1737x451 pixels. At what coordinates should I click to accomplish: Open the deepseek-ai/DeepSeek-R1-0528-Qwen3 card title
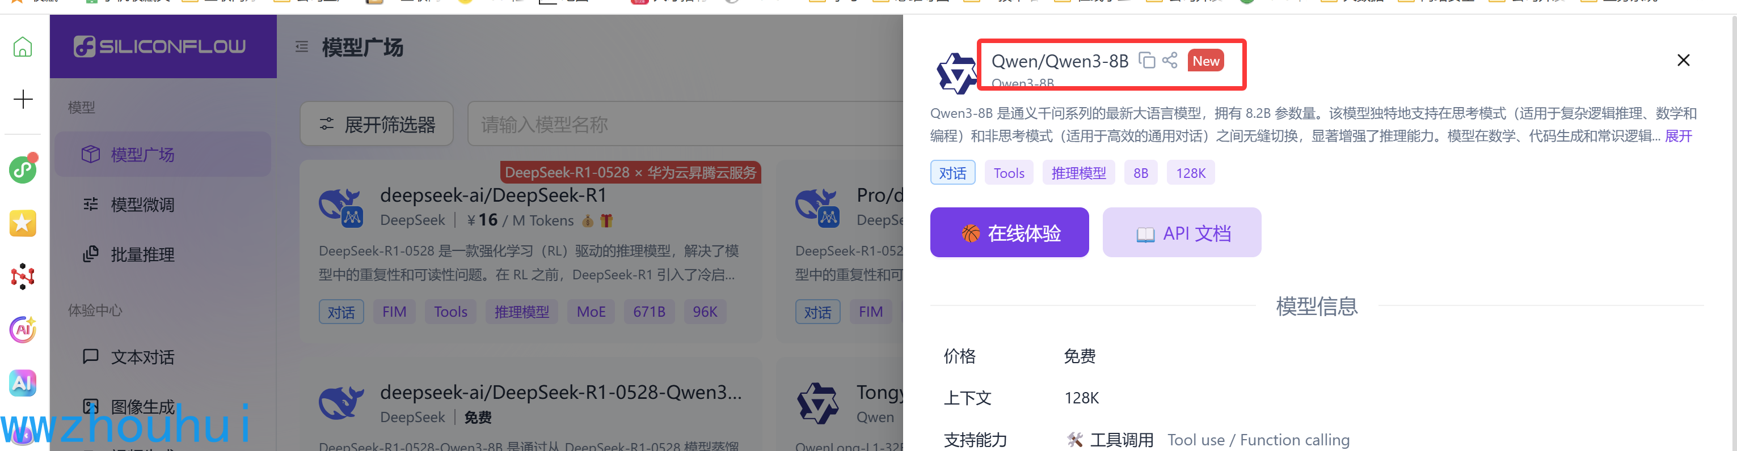[561, 392]
